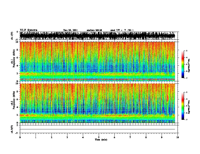Image resolution: width=200 pixels, height=154 pixels.
Task: Click the "10" tick on the Time axis
Action: 178,137
